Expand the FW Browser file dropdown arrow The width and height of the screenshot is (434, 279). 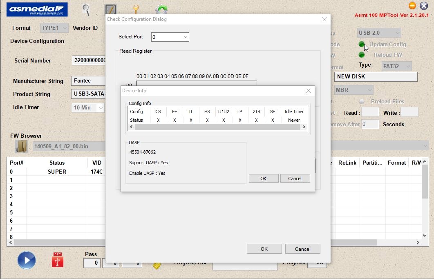click(425, 146)
